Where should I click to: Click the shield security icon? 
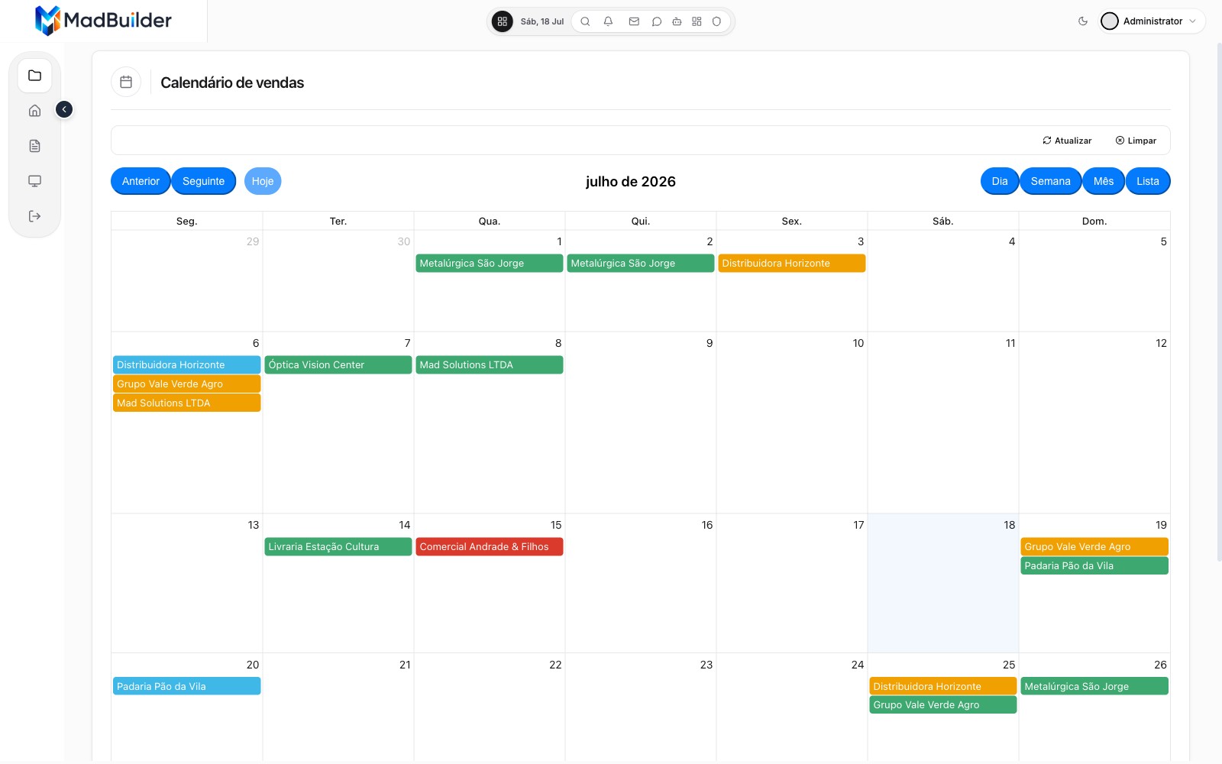(x=716, y=21)
